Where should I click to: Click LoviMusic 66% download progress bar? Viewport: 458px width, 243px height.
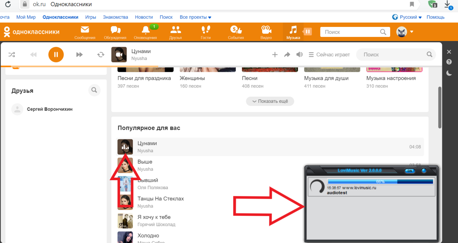(380, 181)
